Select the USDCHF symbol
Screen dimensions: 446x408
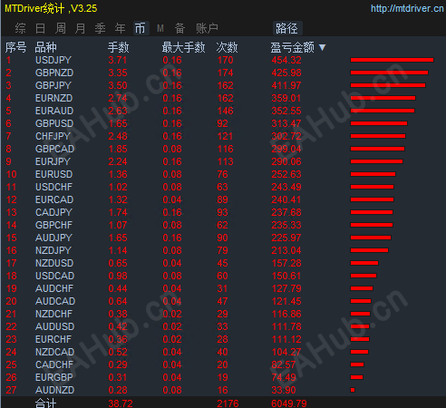point(53,187)
